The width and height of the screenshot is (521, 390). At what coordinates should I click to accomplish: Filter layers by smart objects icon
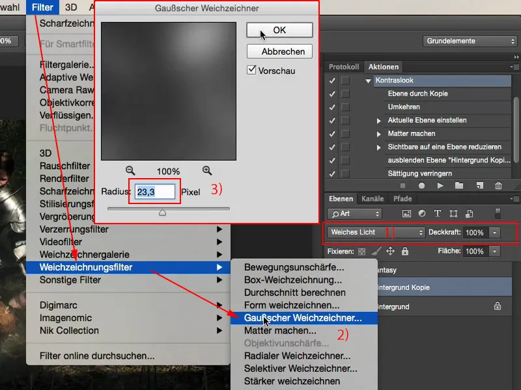(469, 214)
